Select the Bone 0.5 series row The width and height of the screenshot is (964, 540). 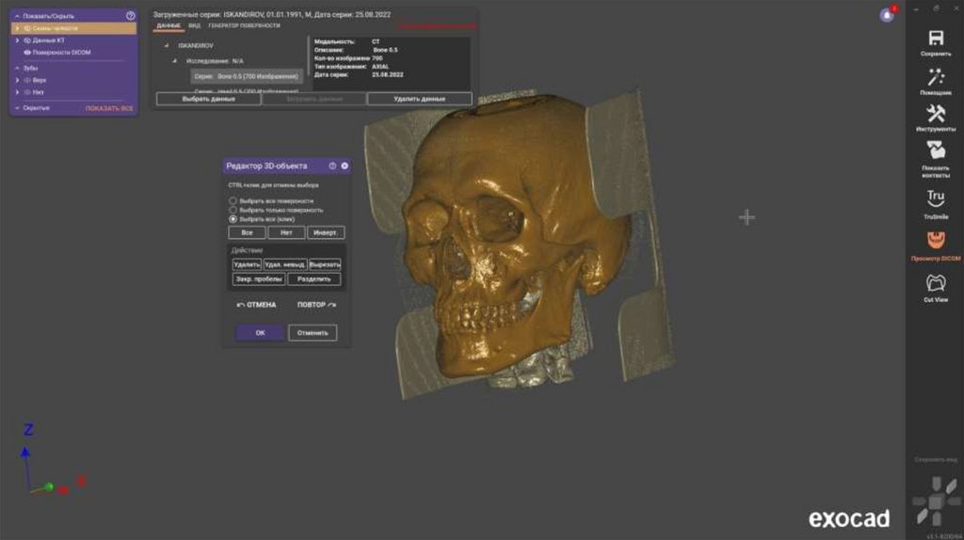tap(245, 75)
